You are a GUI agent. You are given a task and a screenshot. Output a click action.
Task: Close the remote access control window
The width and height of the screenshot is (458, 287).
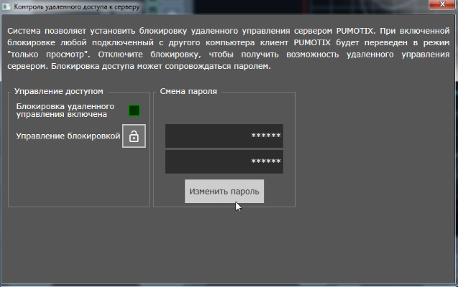[441, 4]
